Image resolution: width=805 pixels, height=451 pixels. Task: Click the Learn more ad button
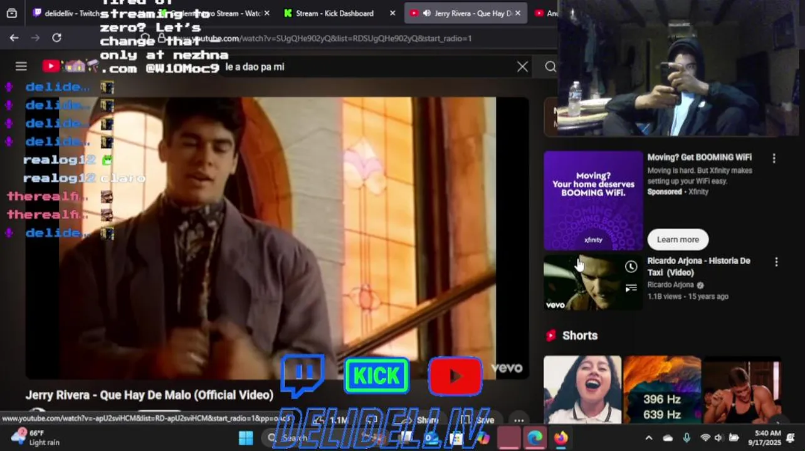678,239
